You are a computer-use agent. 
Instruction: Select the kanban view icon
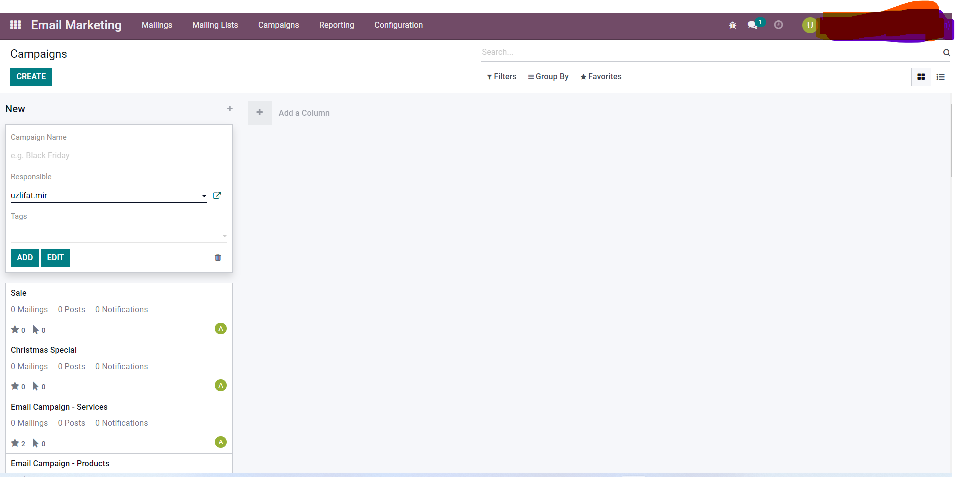921,77
